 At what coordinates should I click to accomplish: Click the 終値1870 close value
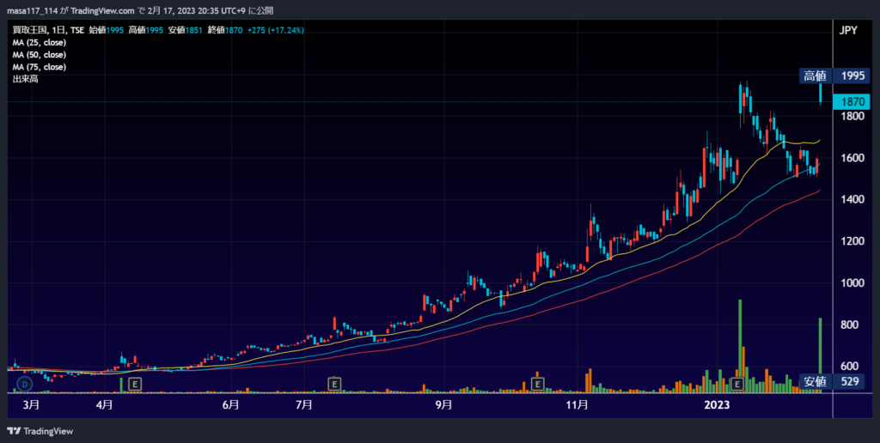(225, 30)
